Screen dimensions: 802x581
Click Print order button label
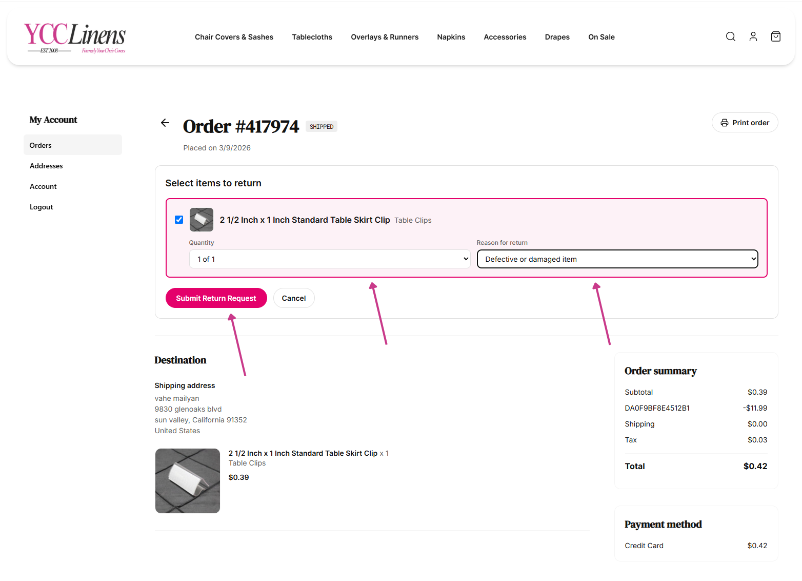(x=751, y=123)
